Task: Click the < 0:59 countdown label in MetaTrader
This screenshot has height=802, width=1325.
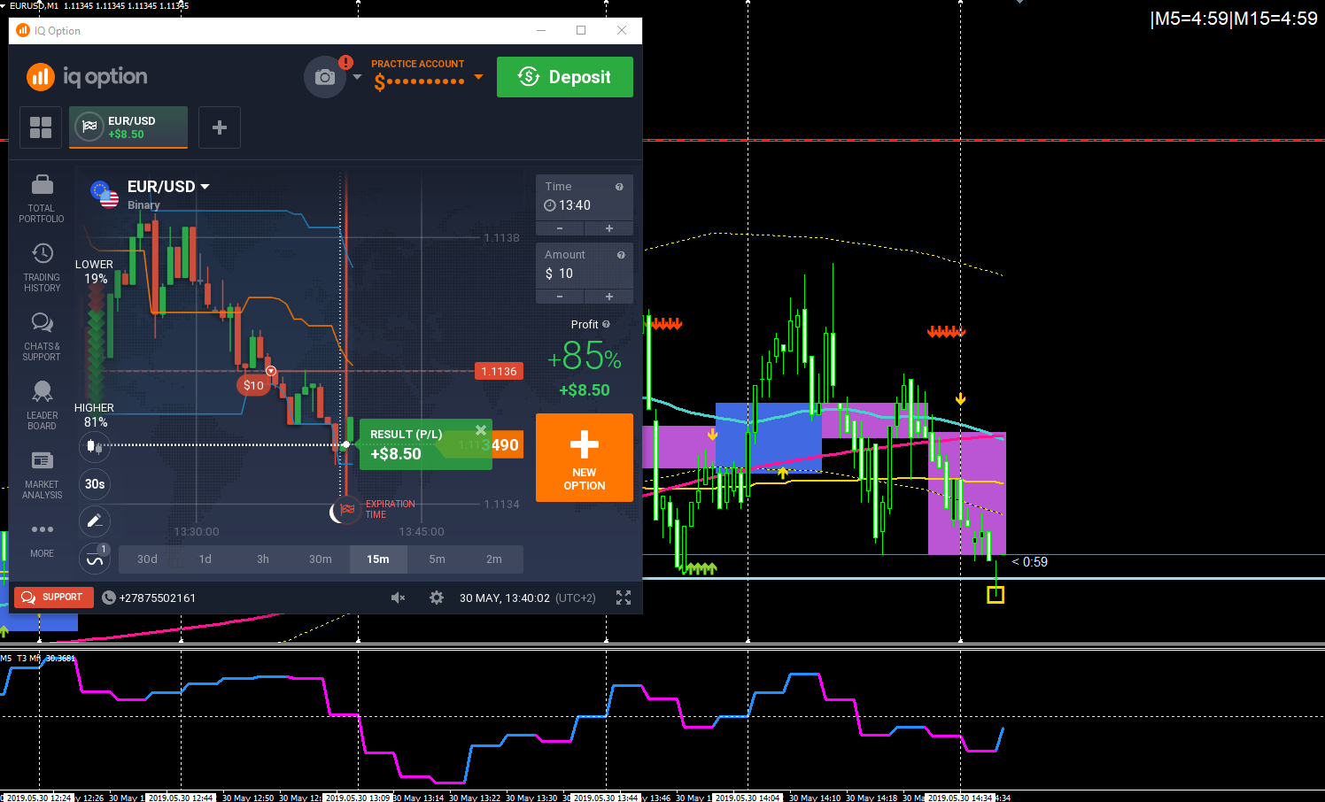Action: tap(1029, 562)
